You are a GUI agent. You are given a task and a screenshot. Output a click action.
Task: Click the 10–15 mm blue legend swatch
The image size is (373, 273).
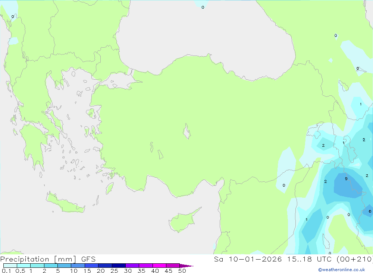[78, 266]
